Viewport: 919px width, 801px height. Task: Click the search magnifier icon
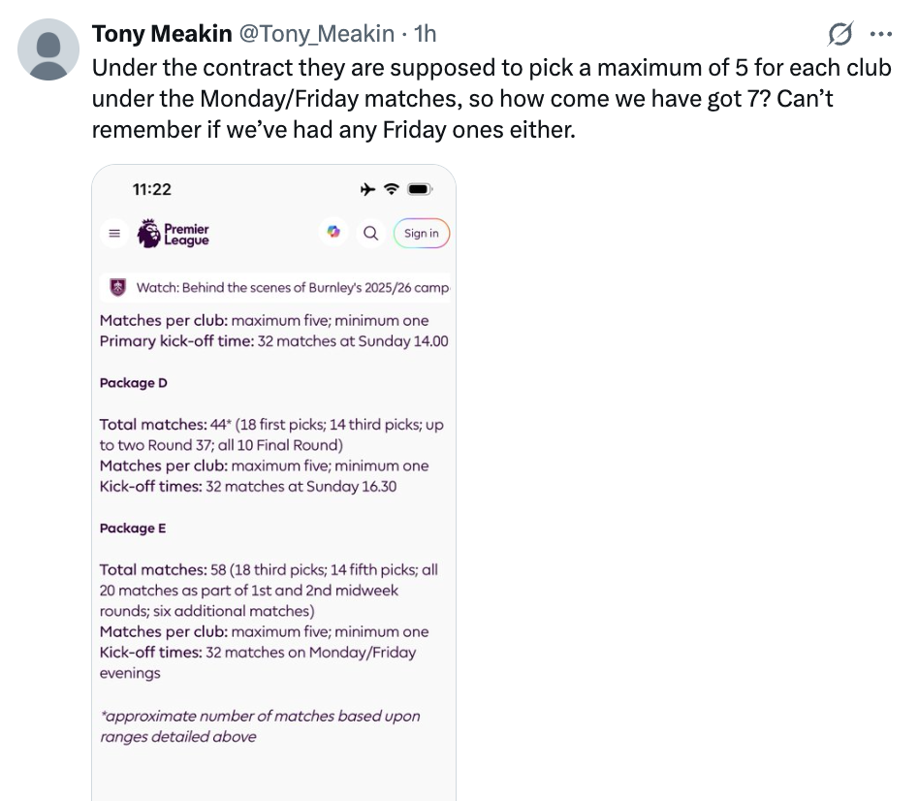(370, 233)
